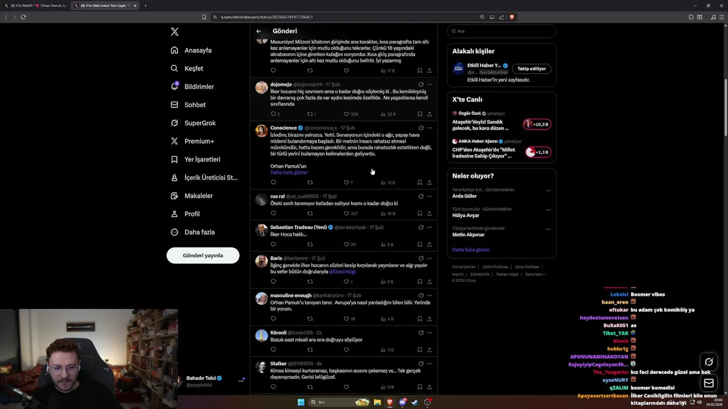This screenshot has height=409, width=728.
Task: Open Keşfet in the left navigation
Action: [x=187, y=68]
